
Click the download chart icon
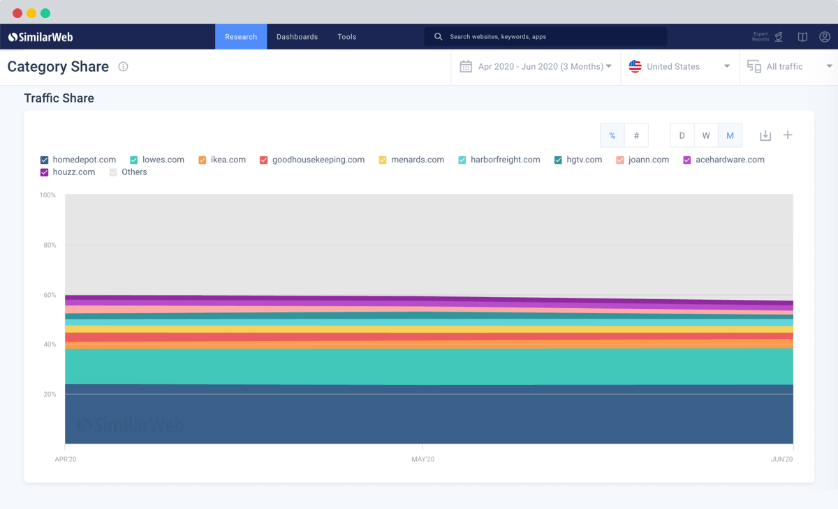pyautogui.click(x=765, y=135)
